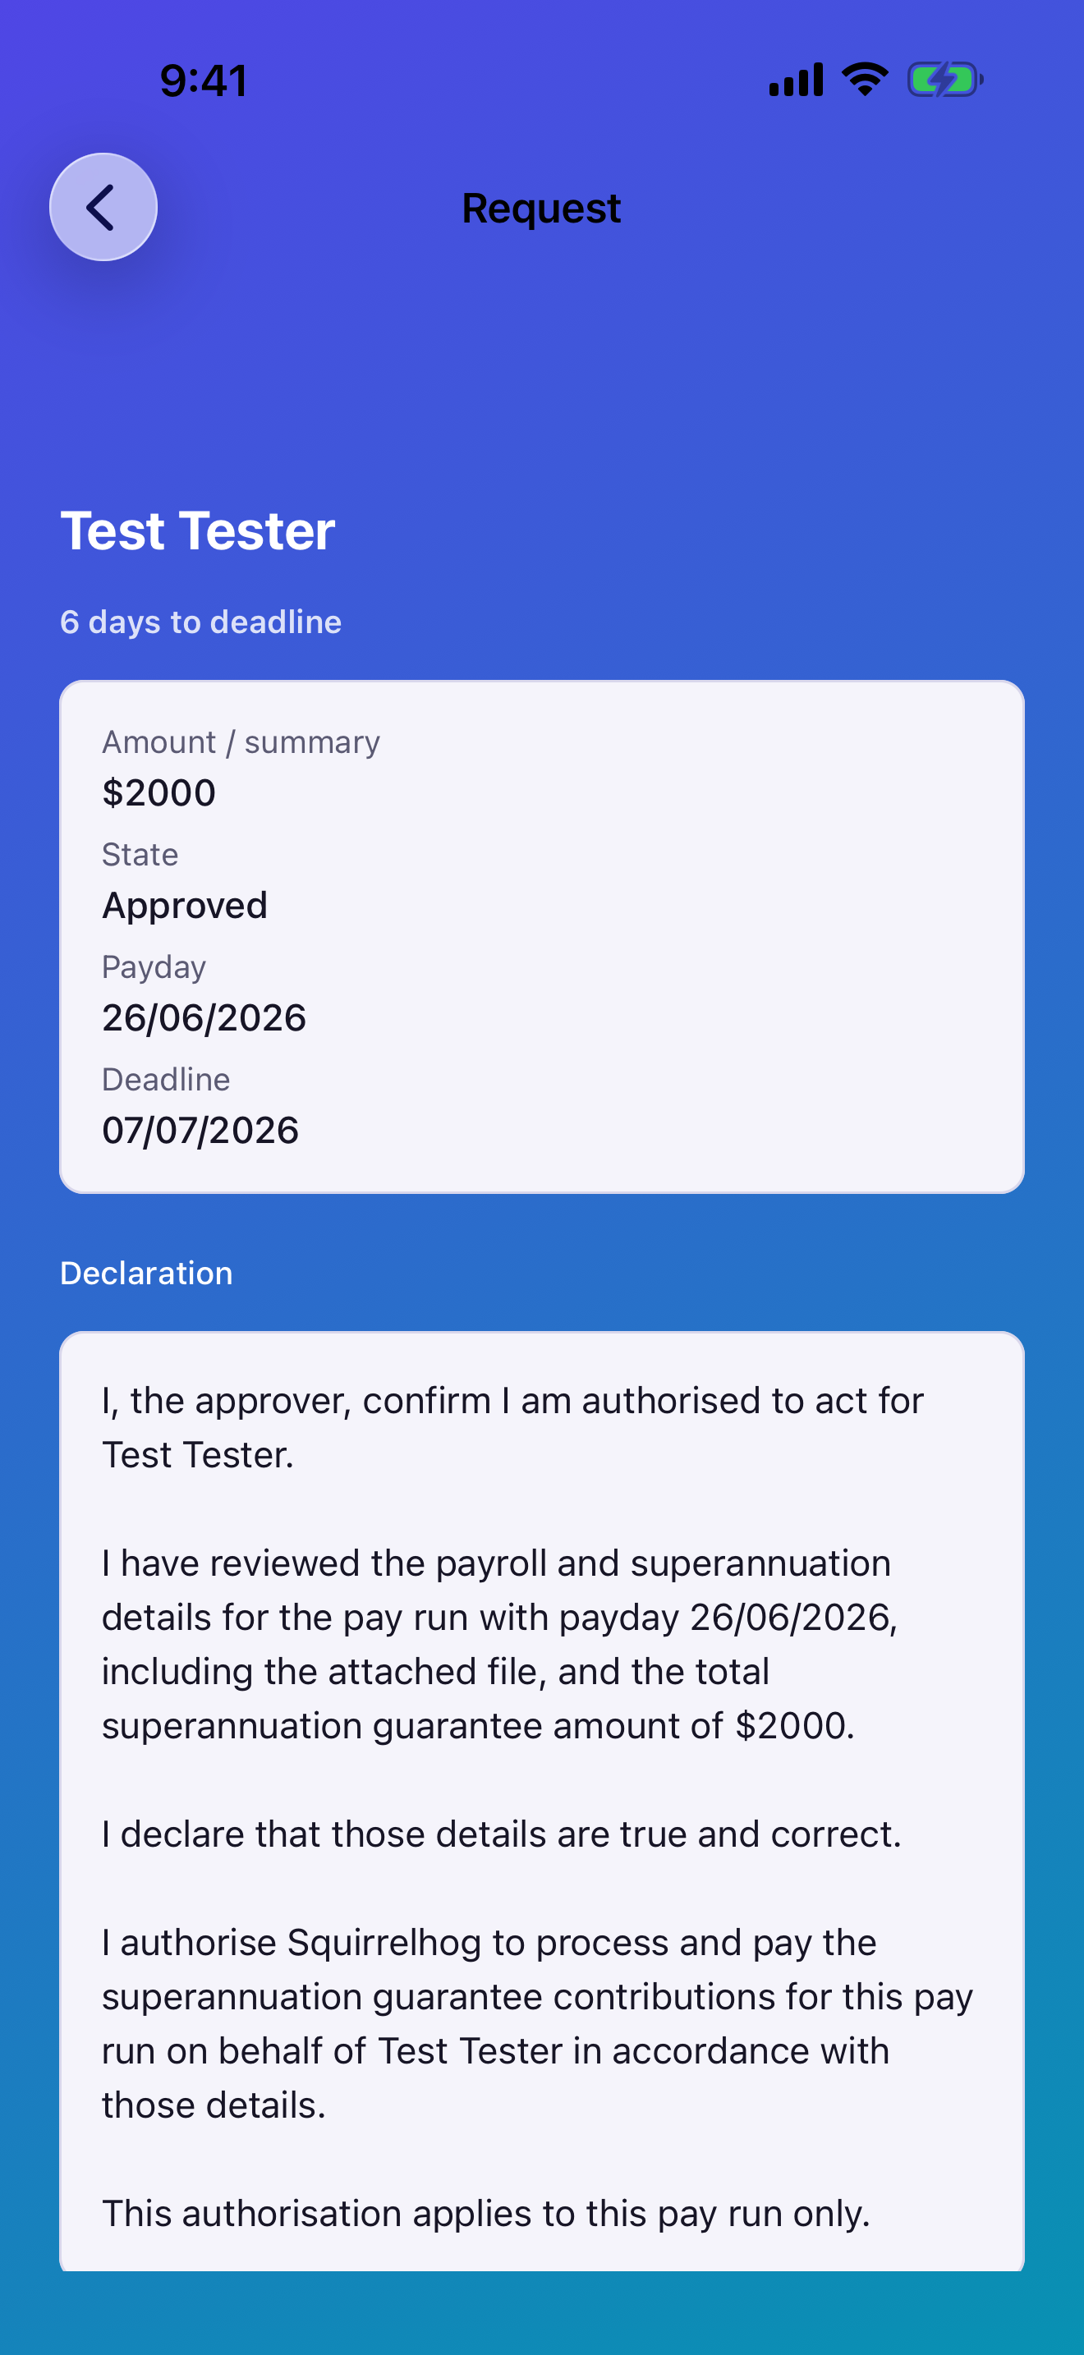This screenshot has height=2355, width=1084.
Task: Select the $2000 amount value
Action: pos(159,792)
